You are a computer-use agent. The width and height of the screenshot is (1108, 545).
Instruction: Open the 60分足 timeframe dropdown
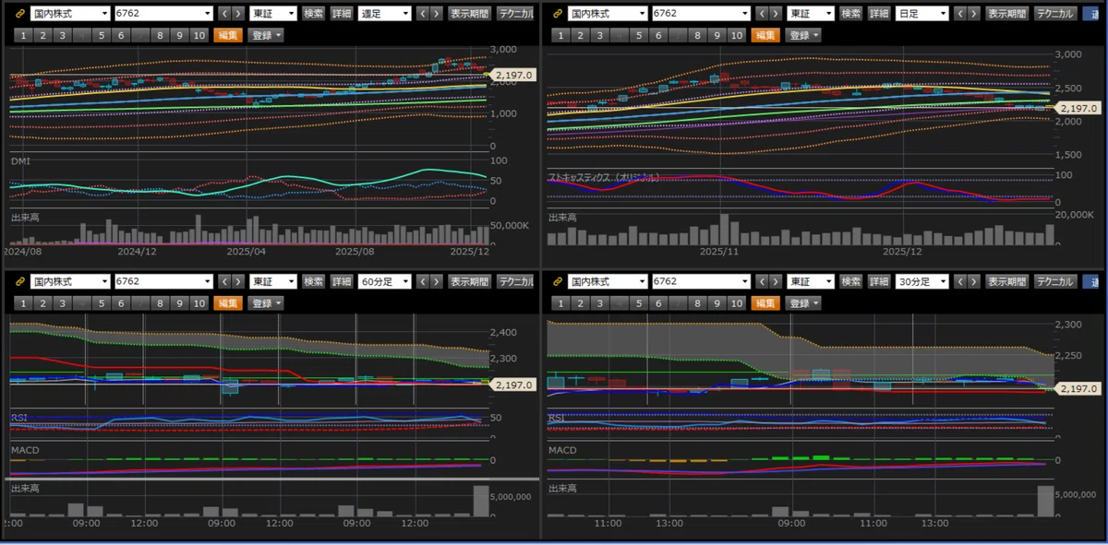pos(384,281)
